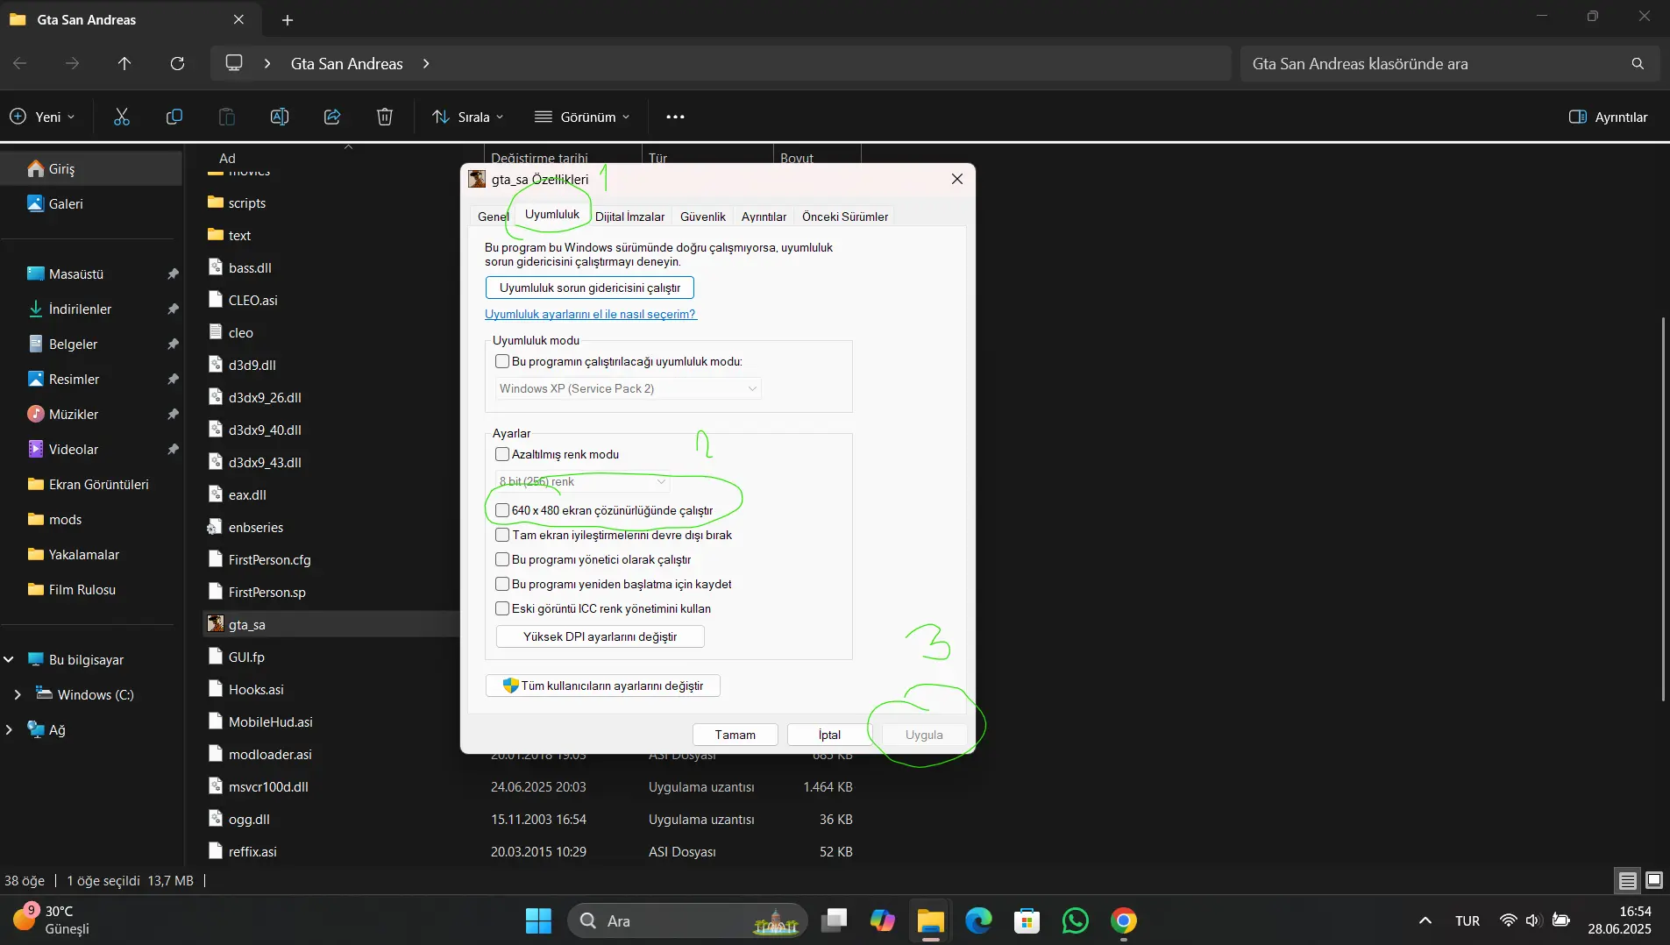Open the manual compatibility settings help link

click(591, 314)
